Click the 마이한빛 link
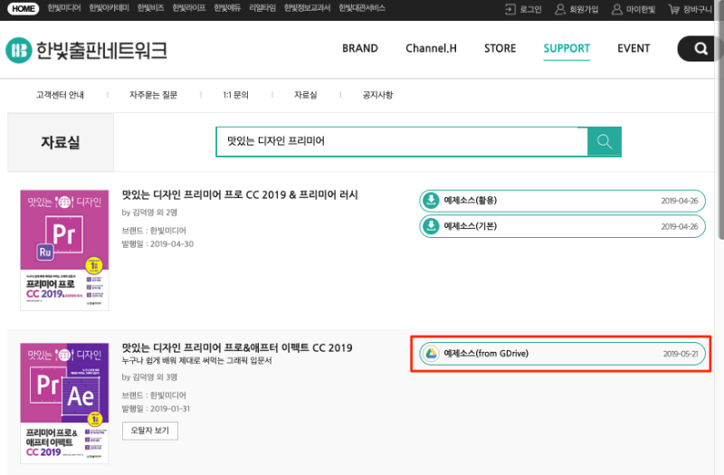The height and width of the screenshot is (475, 724). pos(641,9)
